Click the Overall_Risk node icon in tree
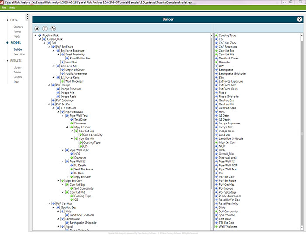 pos(44,39)
